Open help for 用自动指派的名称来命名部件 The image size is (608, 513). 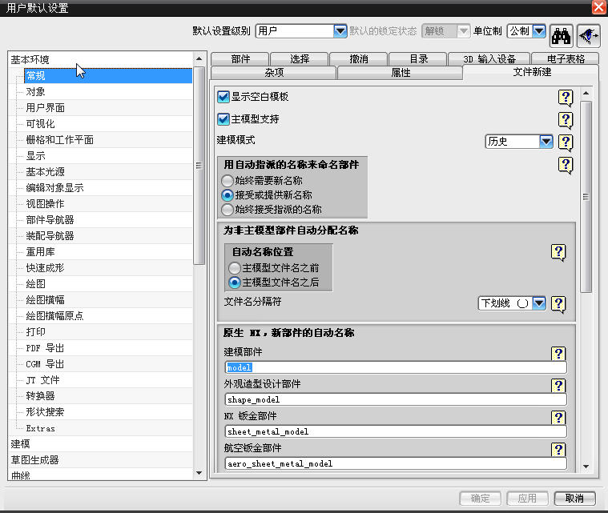(566, 165)
